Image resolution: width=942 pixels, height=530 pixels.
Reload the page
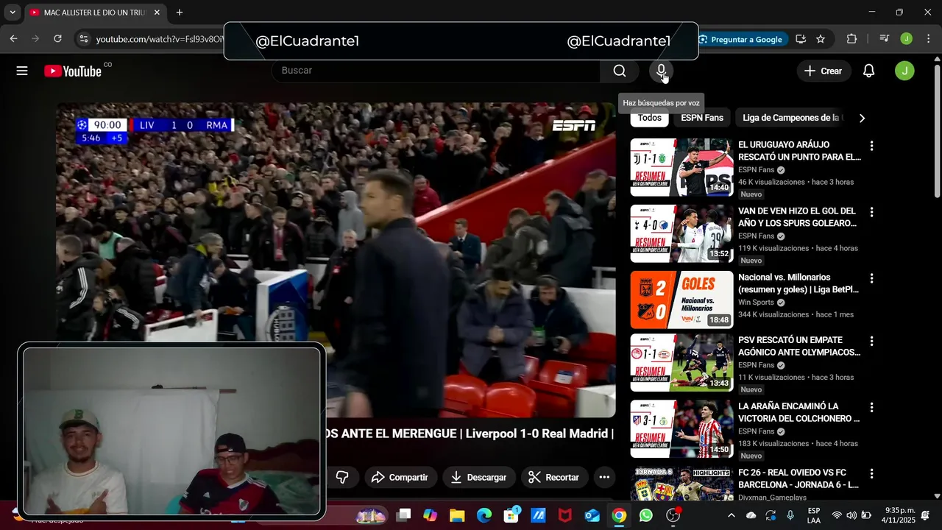click(57, 39)
